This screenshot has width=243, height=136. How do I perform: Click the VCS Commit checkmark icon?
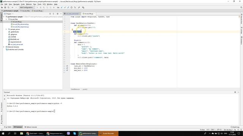65,8
